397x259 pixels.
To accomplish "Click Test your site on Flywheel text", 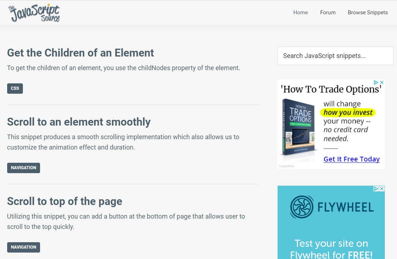I will point(331,249).
